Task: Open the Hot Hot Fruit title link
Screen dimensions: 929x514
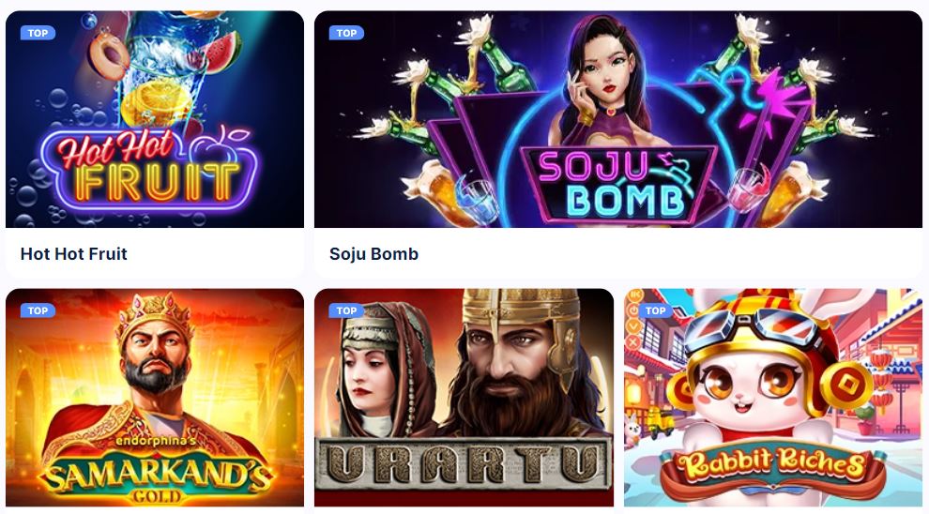Action: [x=74, y=254]
